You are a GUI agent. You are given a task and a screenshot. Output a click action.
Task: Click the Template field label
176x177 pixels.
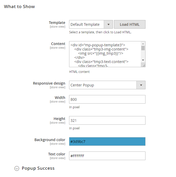[57, 23]
